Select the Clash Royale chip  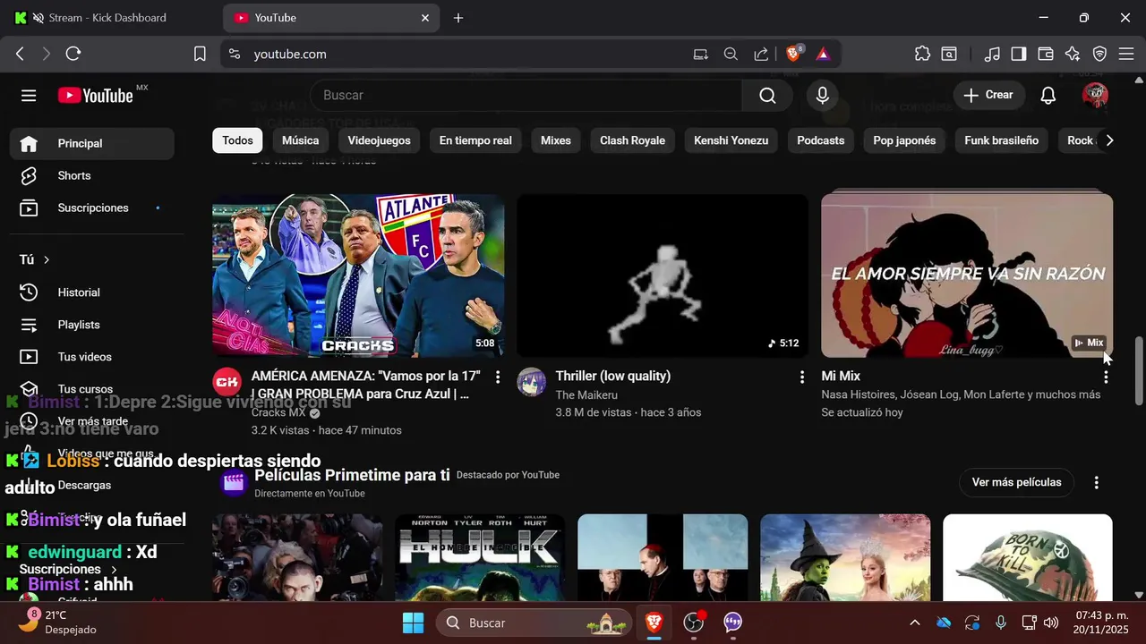pos(632,140)
